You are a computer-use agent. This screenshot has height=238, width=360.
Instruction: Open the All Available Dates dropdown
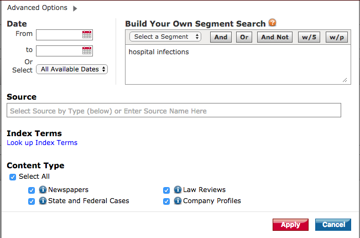click(x=72, y=69)
